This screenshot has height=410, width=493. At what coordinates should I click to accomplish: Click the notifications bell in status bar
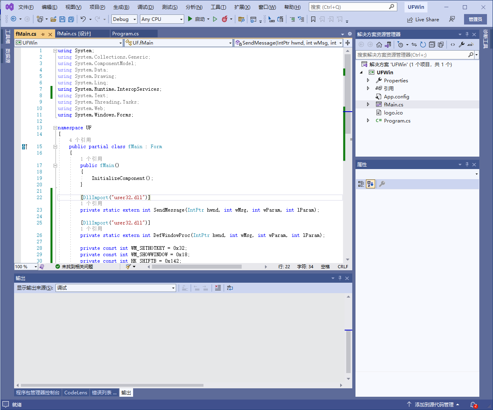pyautogui.click(x=474, y=405)
